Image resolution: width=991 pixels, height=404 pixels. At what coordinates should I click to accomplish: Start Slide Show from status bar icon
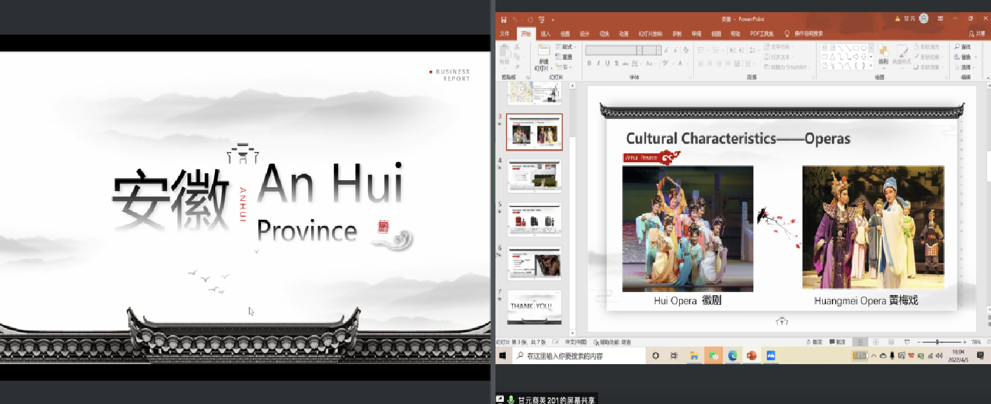click(x=907, y=342)
